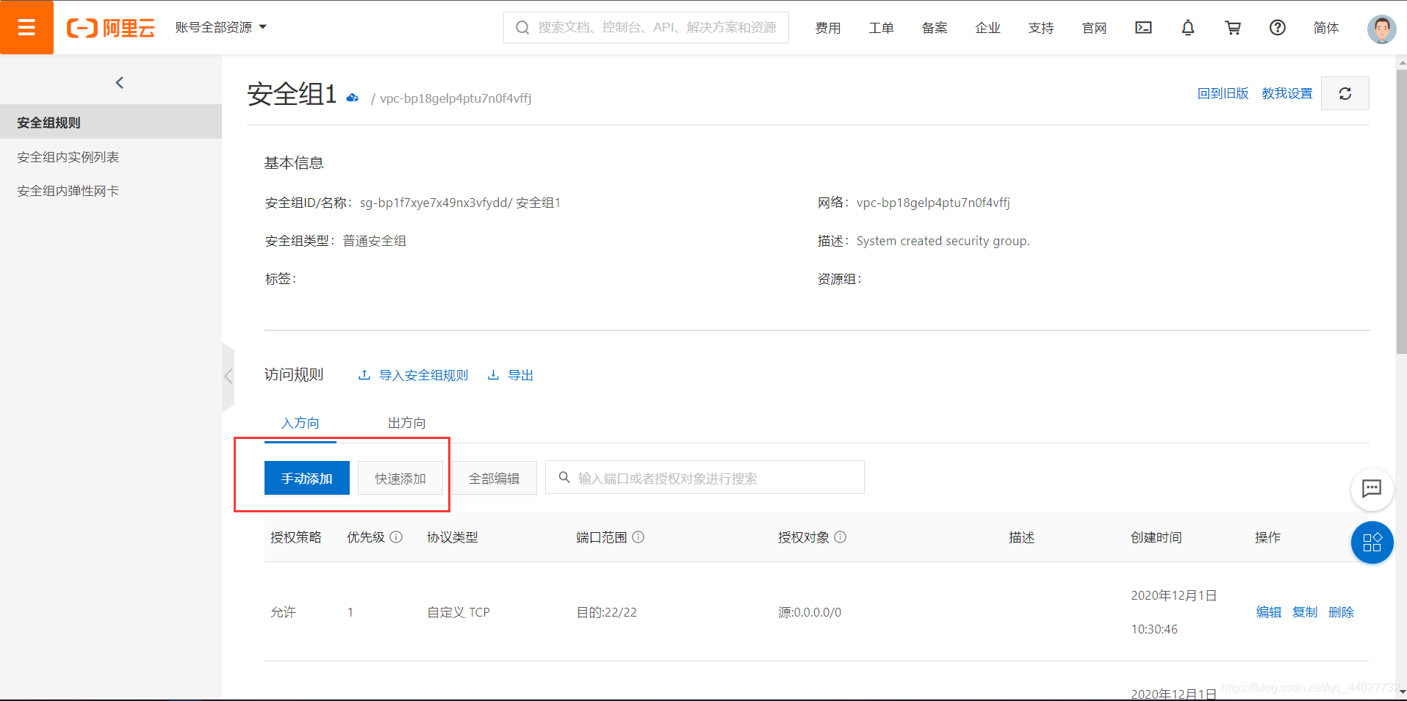The height and width of the screenshot is (701, 1407).
Task: Click 回到旧版 link
Action: (x=1223, y=93)
